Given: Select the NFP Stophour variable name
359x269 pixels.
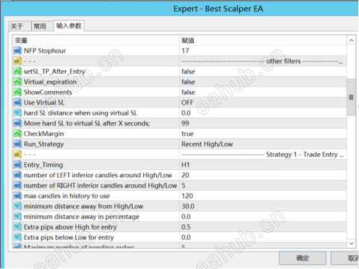Looking at the screenshot, I should coord(45,50).
